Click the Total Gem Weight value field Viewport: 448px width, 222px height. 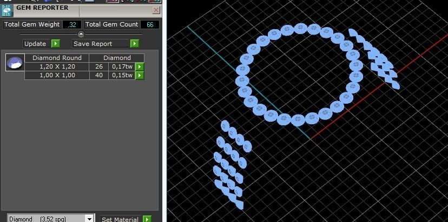coord(72,24)
